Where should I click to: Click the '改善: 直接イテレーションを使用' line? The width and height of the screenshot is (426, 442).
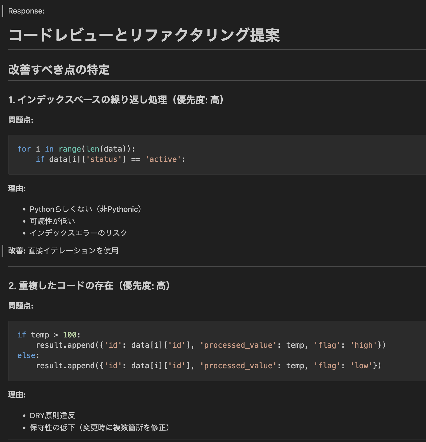[63, 251]
